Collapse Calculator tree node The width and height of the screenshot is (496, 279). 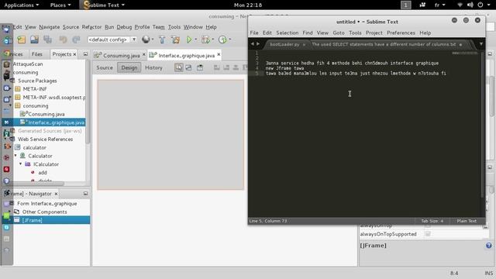pos(15,156)
